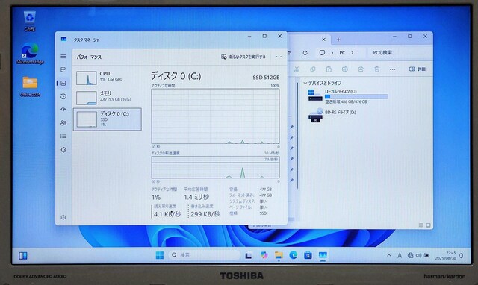Click the 1.4 ミリ秒 average response value
The image size is (478, 285).
(x=196, y=197)
